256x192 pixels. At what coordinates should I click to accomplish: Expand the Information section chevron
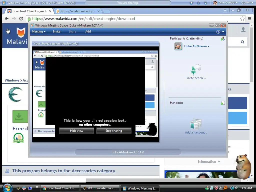[x=219, y=161]
